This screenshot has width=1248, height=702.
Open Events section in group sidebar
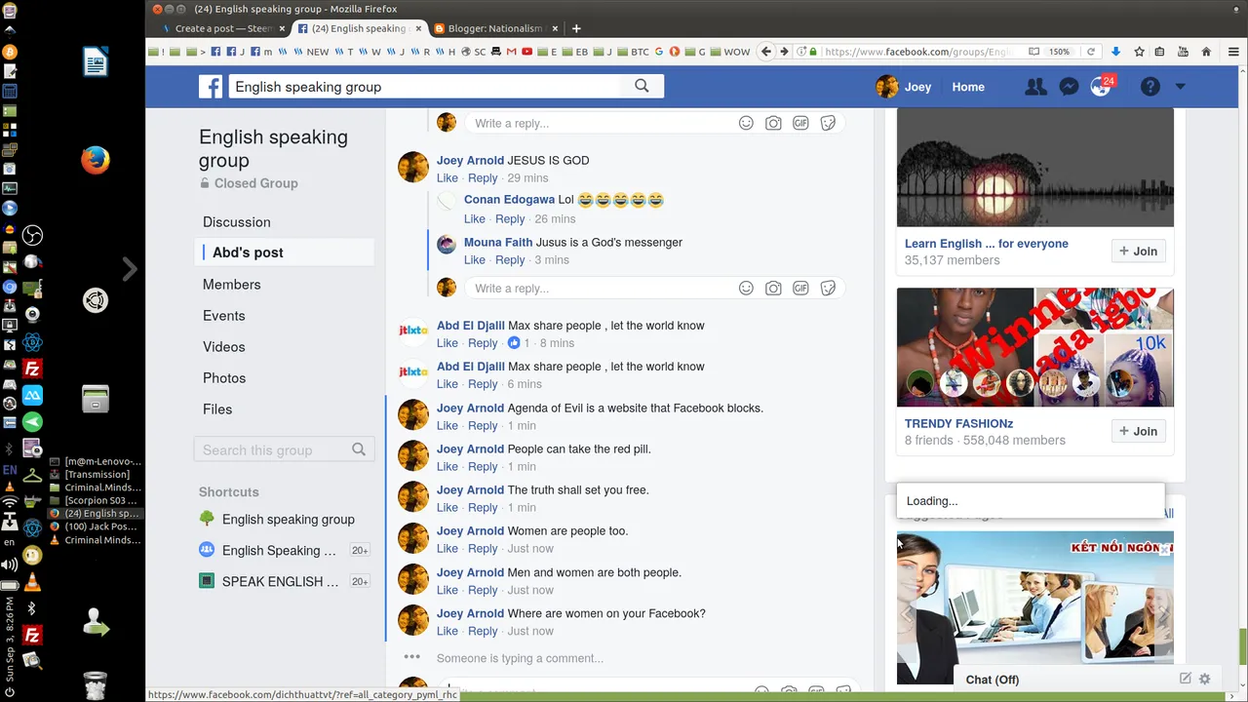224,316
